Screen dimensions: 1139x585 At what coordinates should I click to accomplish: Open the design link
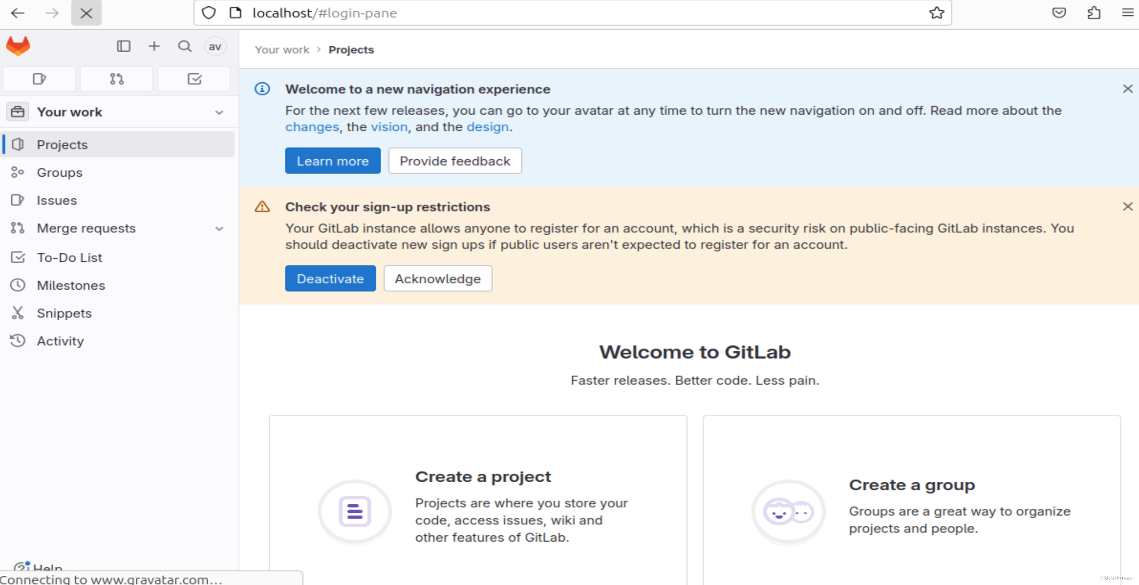(x=487, y=127)
